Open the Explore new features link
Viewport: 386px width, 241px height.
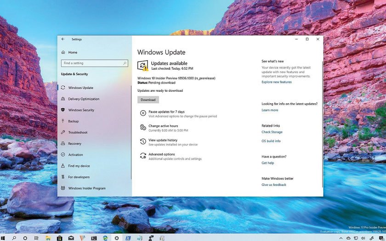point(277,82)
